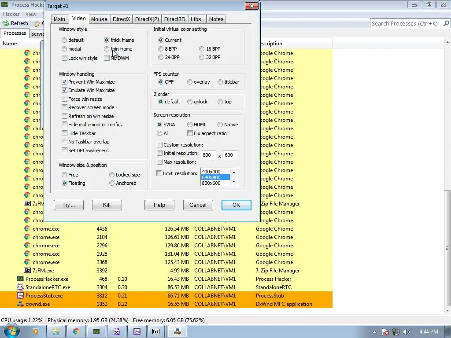Open the Direct3D tab
This screenshot has height=338, width=451.
(x=174, y=19)
